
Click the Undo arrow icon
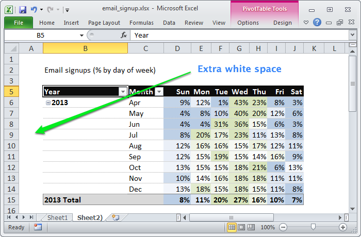click(34, 9)
